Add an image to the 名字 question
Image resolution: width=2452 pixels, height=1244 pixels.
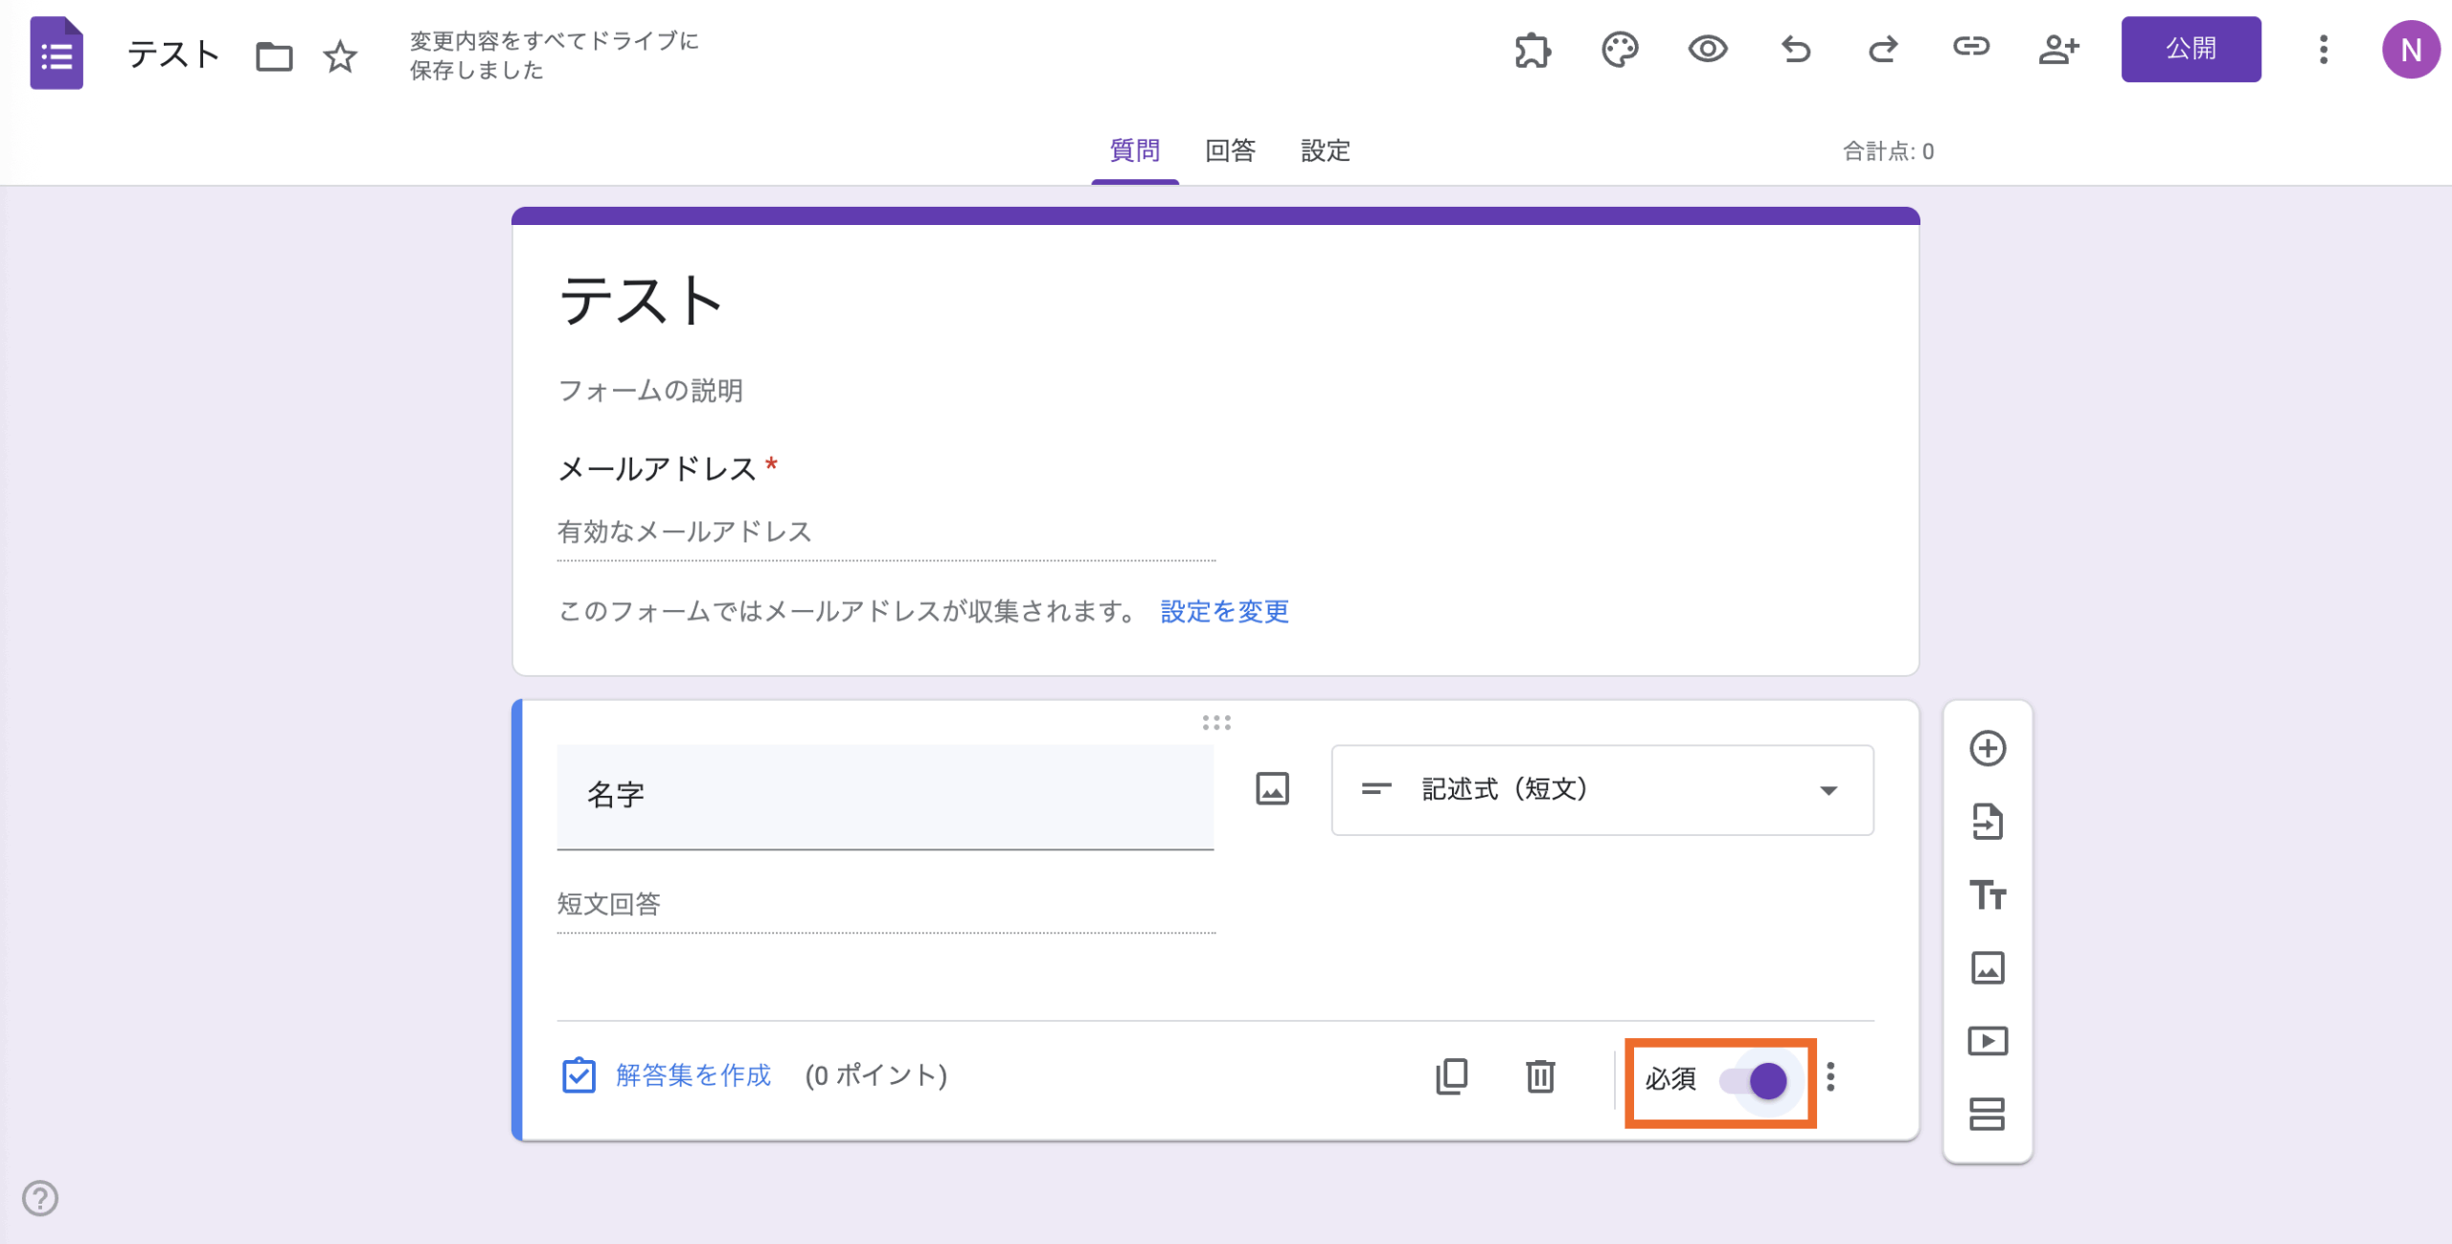coord(1274,789)
